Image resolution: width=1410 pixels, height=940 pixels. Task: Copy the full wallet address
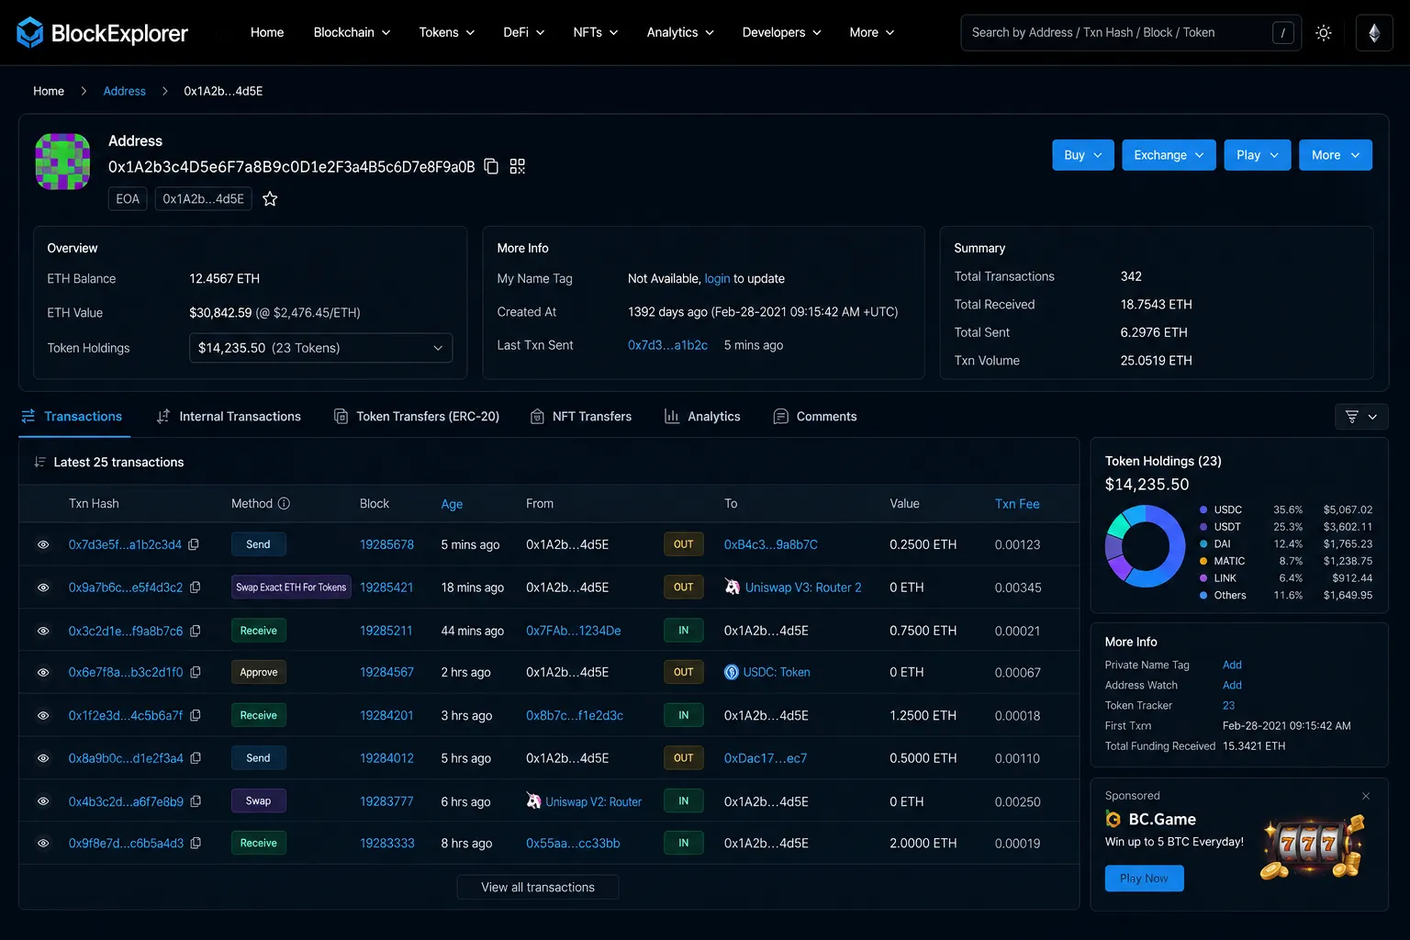pos(491,166)
